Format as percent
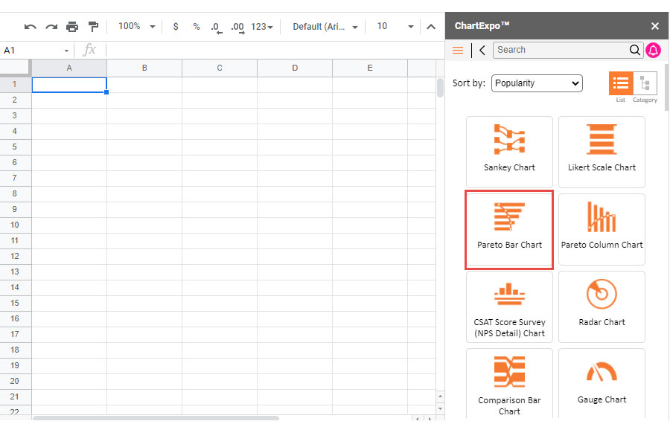 click(x=197, y=27)
